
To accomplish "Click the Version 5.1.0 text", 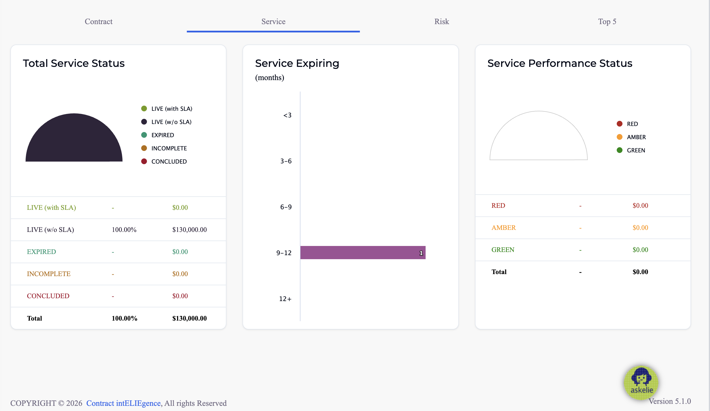I will (x=670, y=401).
